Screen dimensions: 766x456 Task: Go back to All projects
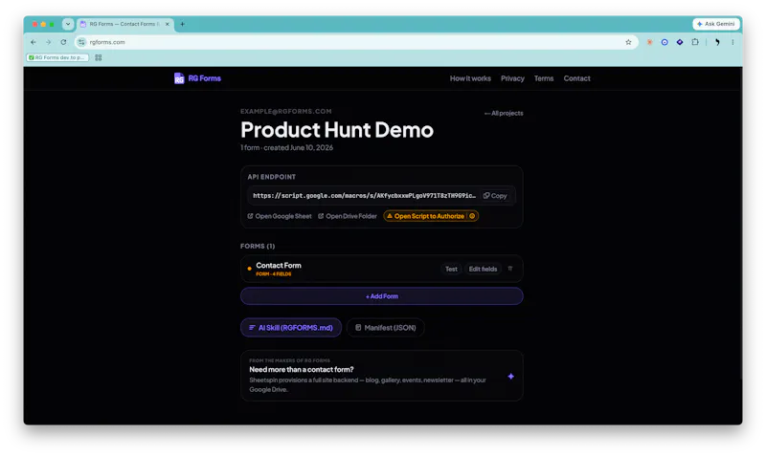pos(504,113)
